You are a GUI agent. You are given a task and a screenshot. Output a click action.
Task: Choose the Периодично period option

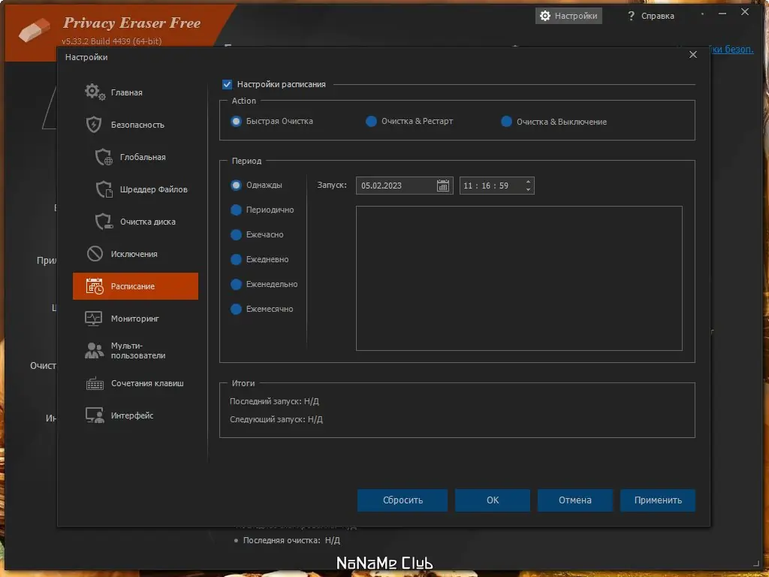(x=262, y=210)
